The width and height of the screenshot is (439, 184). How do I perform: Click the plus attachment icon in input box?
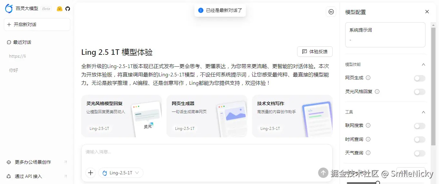(x=91, y=173)
